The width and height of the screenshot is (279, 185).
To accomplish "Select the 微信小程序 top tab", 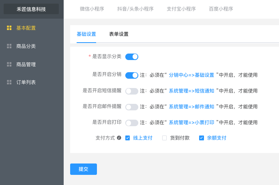I will click(x=92, y=9).
